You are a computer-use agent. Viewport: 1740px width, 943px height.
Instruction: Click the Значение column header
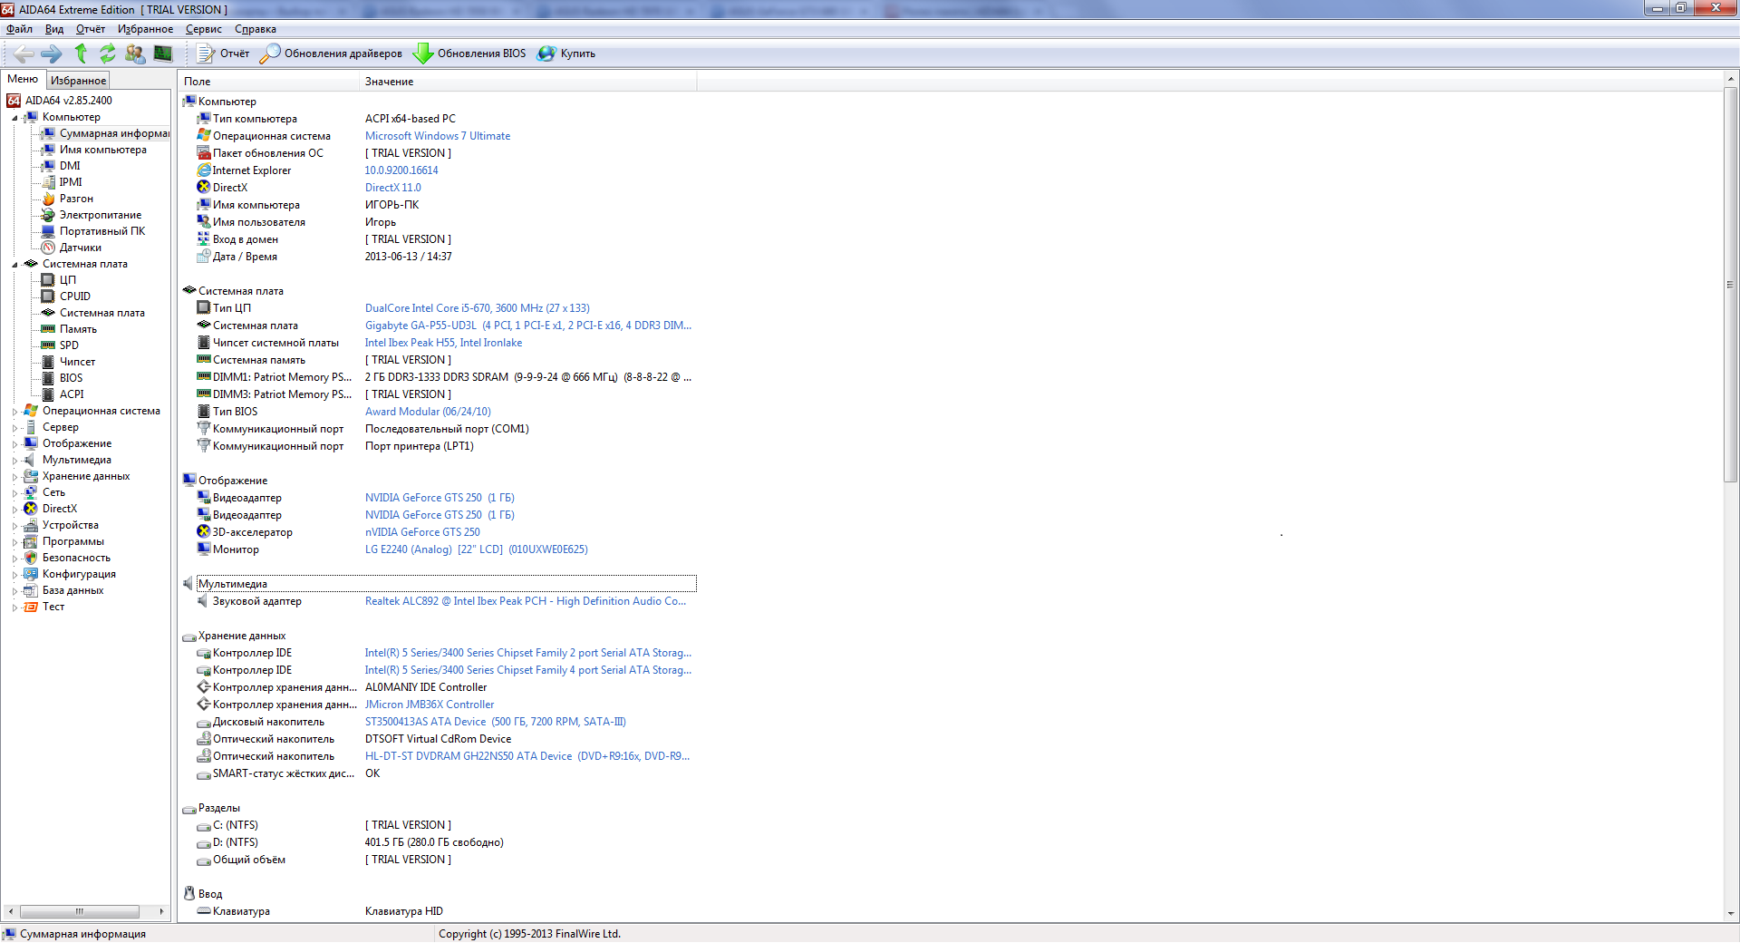[528, 82]
